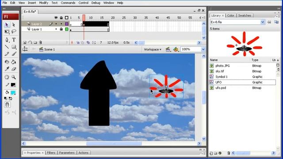283x159 pixels.
Task: Toggle visibility dot for Layer 1
Action: click(x=56, y=29)
